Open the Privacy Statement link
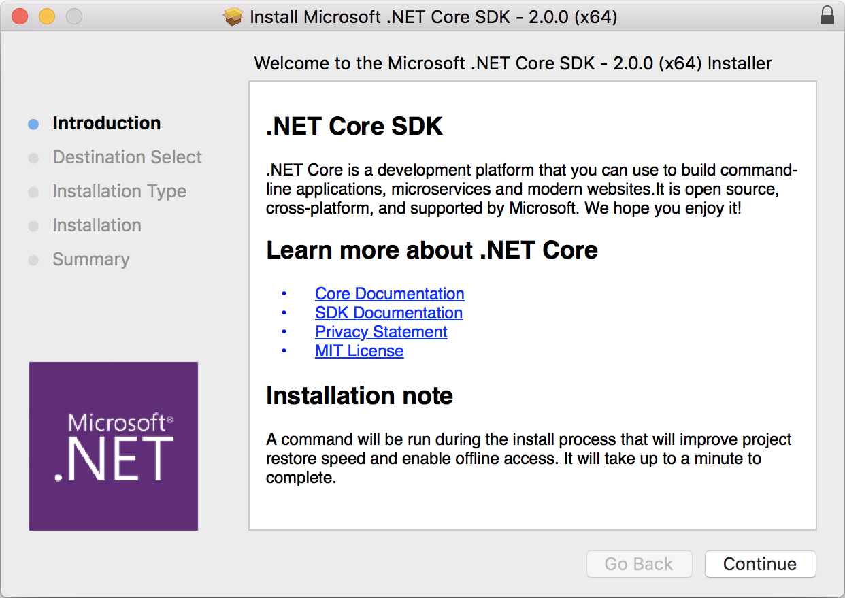The image size is (845, 598). click(381, 332)
